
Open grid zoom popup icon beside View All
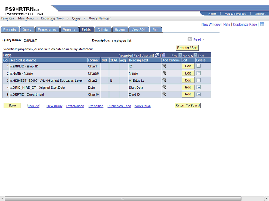157,55
